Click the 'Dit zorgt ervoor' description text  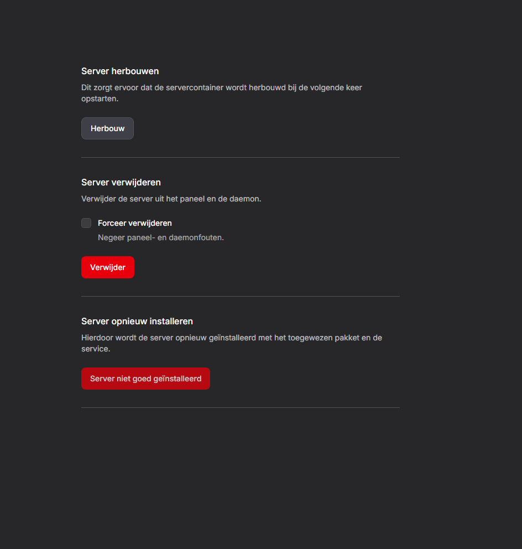coord(221,87)
